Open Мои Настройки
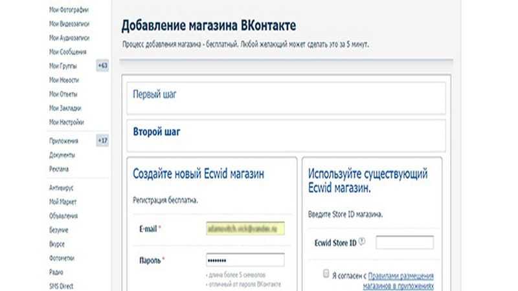 [67, 122]
